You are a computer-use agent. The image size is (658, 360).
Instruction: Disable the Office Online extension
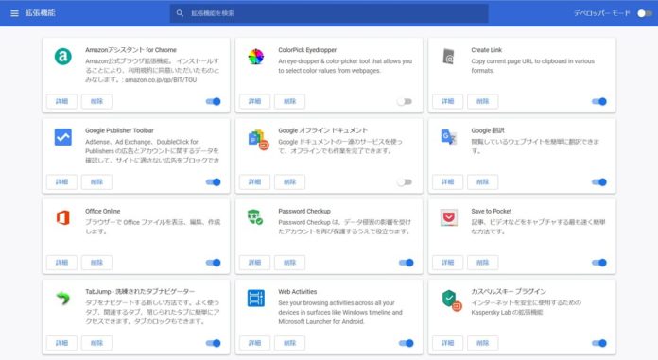(213, 263)
